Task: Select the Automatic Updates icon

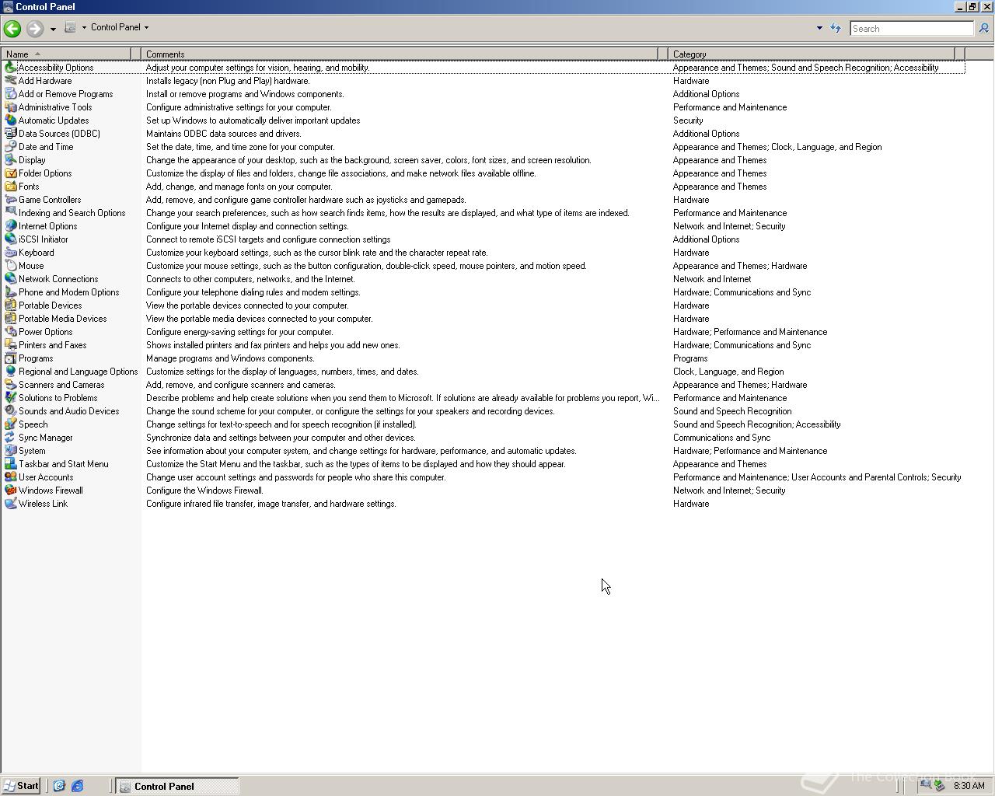Action: [10, 120]
